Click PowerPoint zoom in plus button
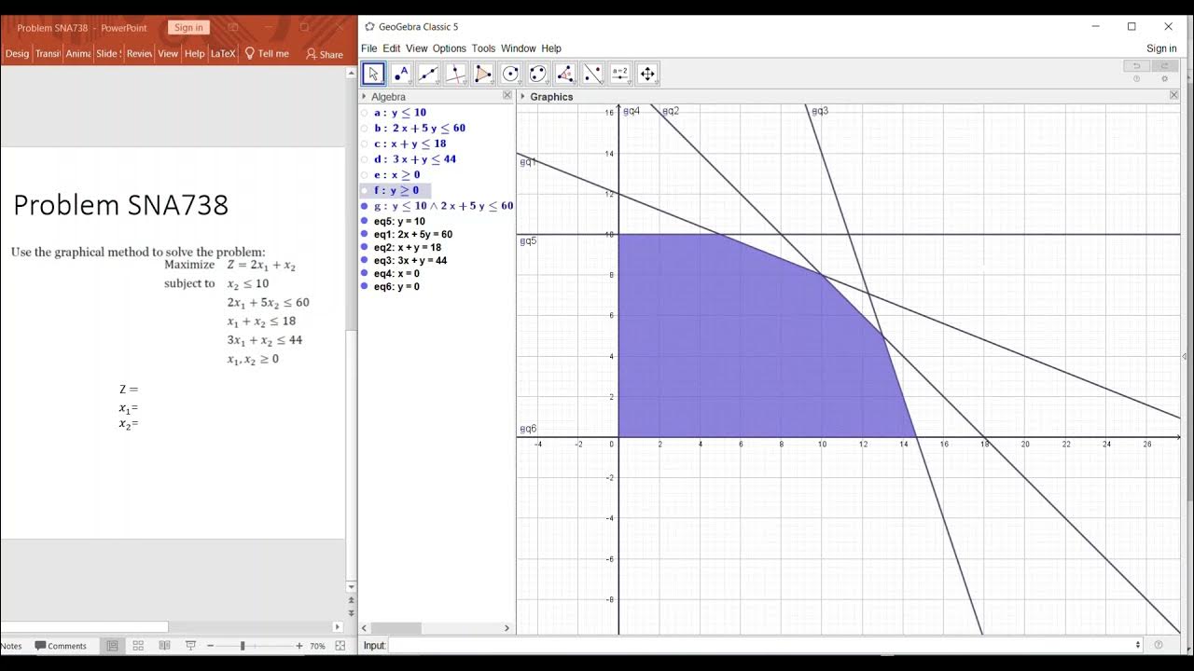1194x671 pixels. 299,646
